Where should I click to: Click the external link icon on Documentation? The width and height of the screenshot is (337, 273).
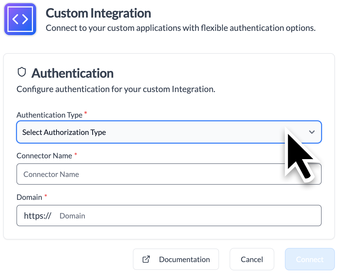coord(146,259)
